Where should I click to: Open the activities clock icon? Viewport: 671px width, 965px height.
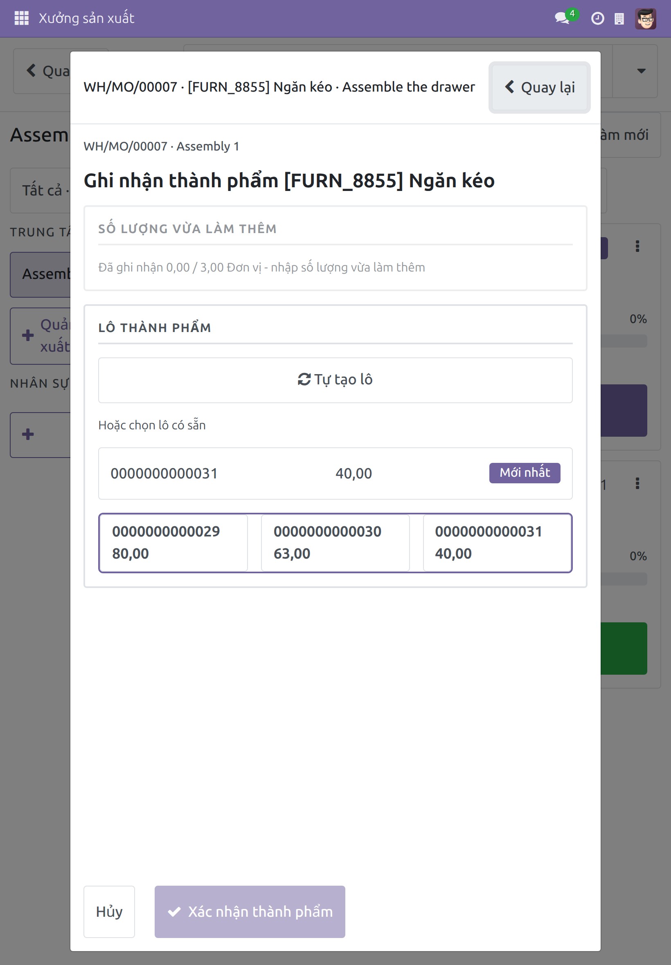597,18
